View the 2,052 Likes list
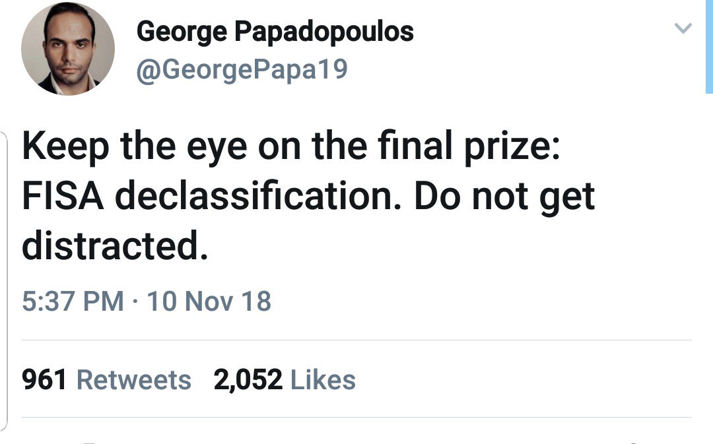713x444 pixels. coord(285,380)
